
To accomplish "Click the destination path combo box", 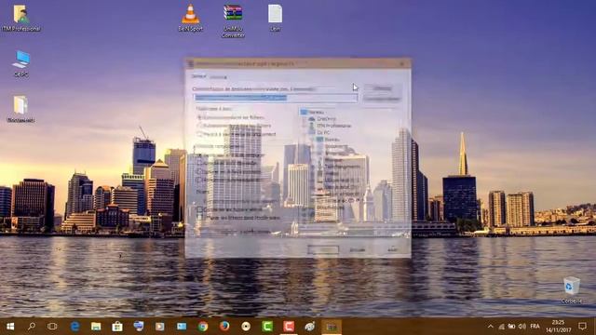I will click(276, 98).
